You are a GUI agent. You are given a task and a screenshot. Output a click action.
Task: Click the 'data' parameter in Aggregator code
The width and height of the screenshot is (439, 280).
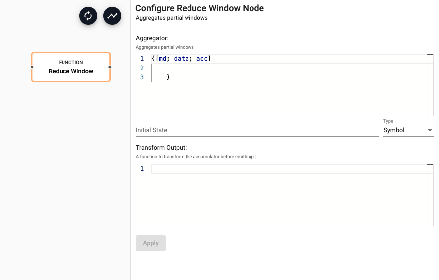[181, 58]
